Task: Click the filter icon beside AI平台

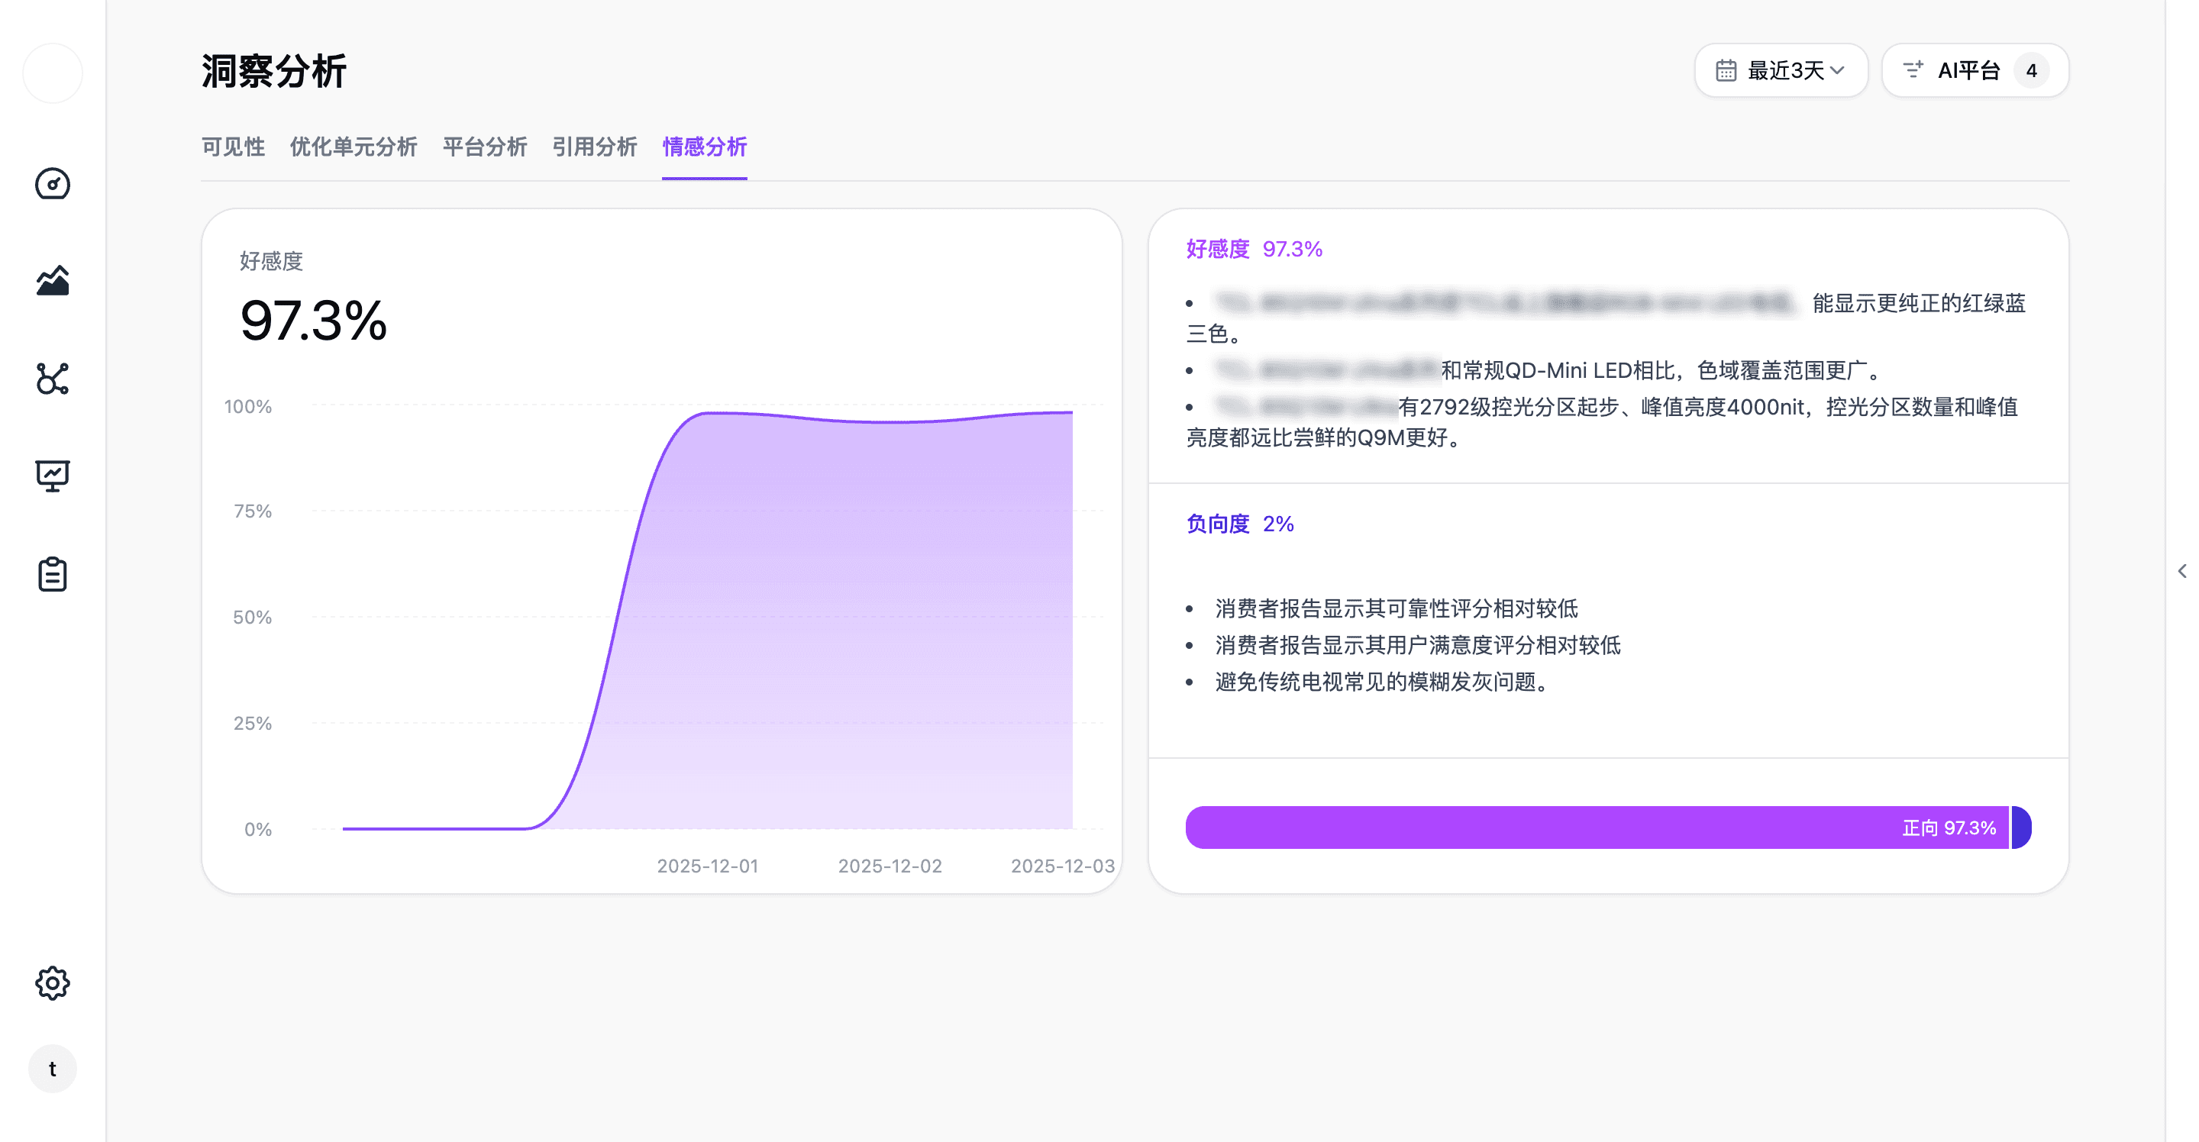Action: [x=1912, y=70]
